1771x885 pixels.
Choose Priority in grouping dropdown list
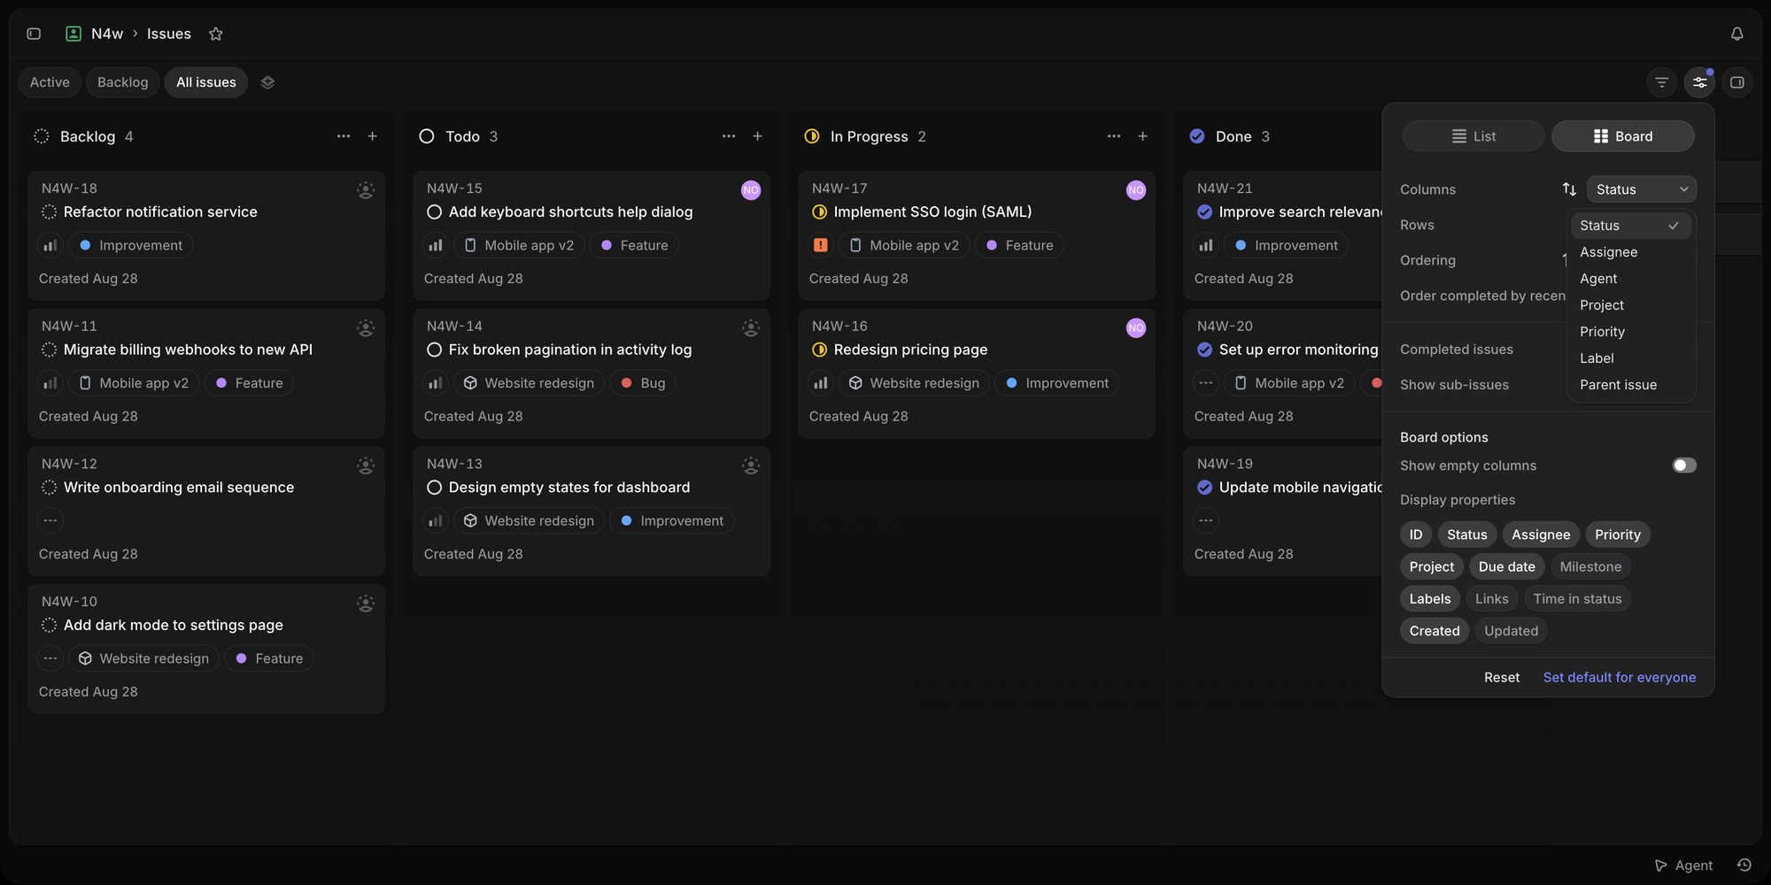click(x=1631, y=332)
